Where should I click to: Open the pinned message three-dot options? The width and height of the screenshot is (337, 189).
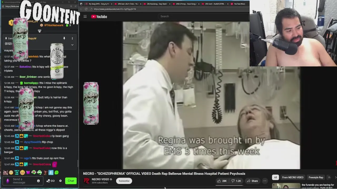tap(72, 38)
